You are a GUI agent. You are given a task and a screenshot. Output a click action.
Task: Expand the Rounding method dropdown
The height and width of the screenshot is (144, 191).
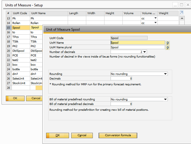[165, 74]
